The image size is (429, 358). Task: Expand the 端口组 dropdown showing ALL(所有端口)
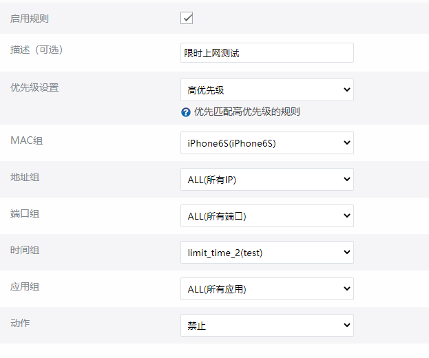(266, 216)
